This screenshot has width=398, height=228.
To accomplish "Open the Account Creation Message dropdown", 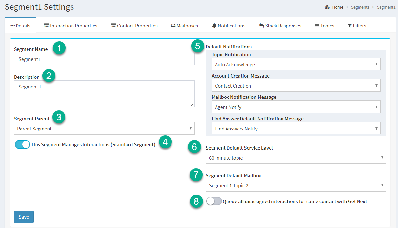I will coord(296,86).
